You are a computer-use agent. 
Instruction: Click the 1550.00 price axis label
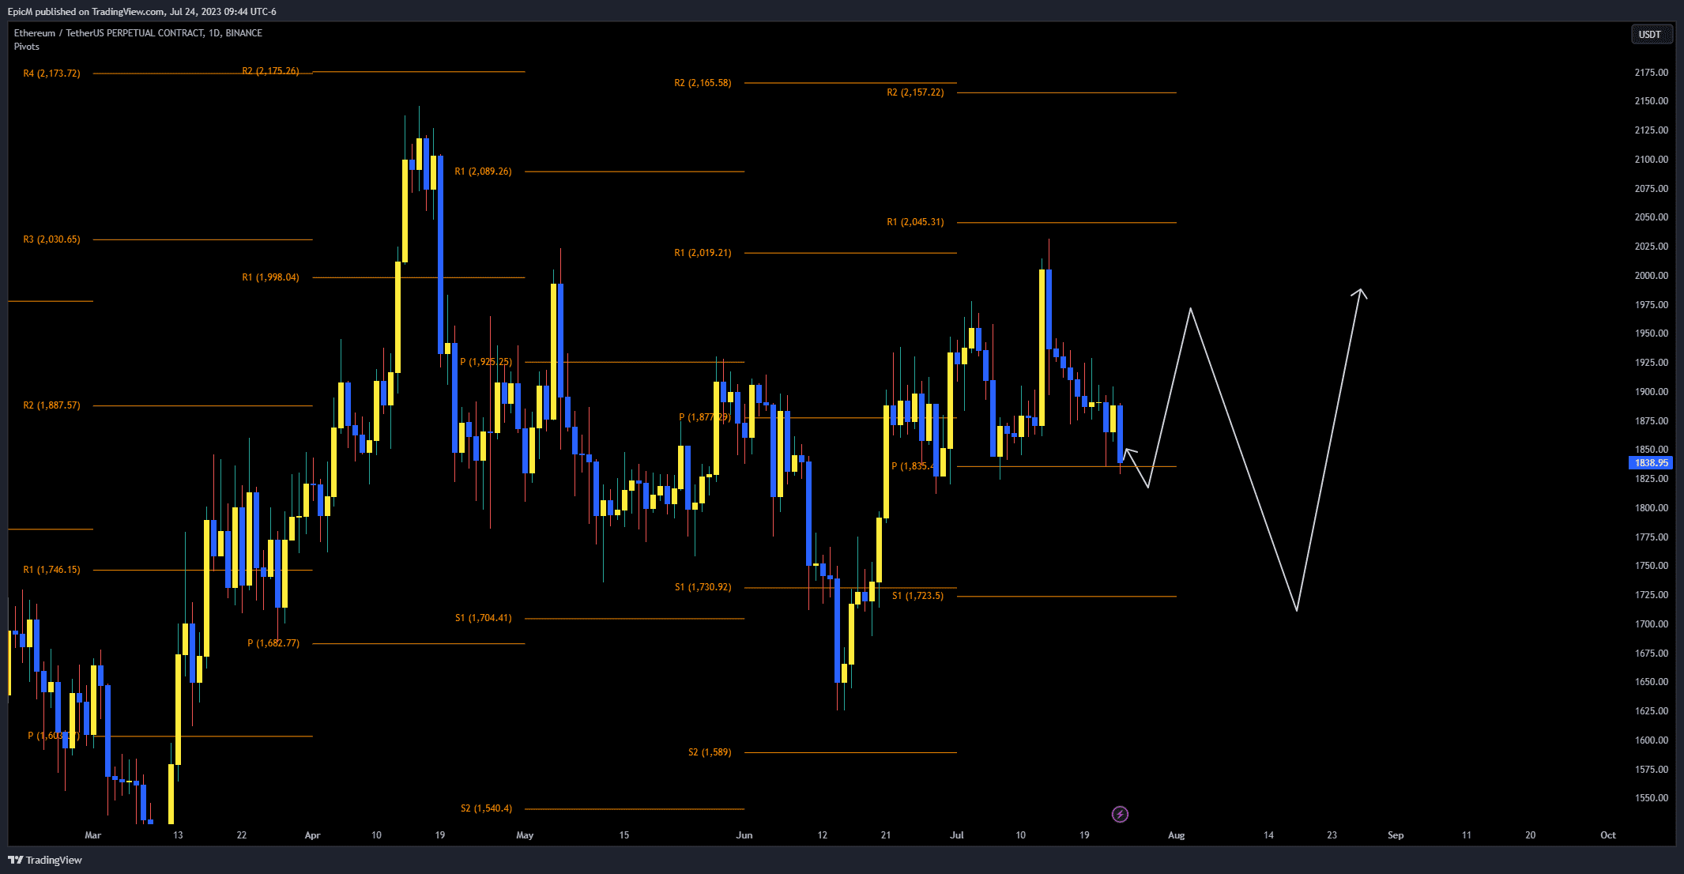coord(1651,798)
